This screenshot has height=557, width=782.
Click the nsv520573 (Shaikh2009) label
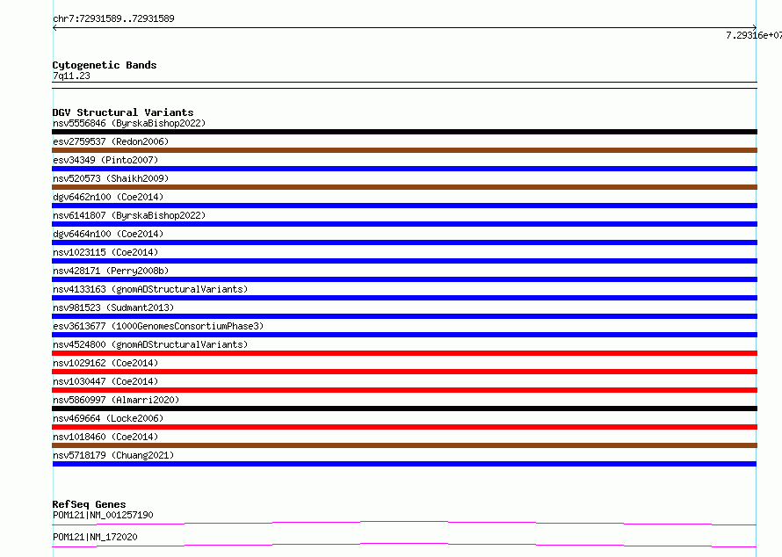point(111,178)
